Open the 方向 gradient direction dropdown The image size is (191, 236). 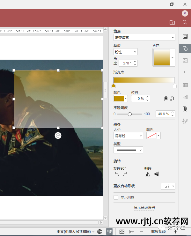point(173,57)
